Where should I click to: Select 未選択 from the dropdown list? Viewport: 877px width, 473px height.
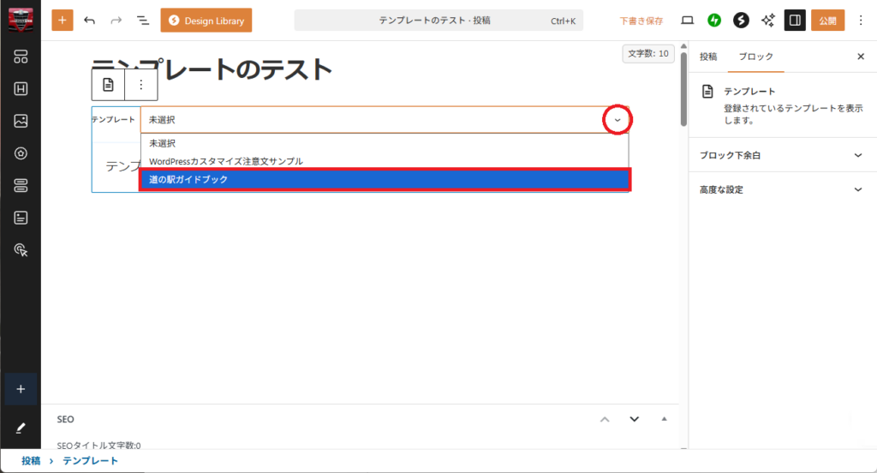[x=385, y=143]
